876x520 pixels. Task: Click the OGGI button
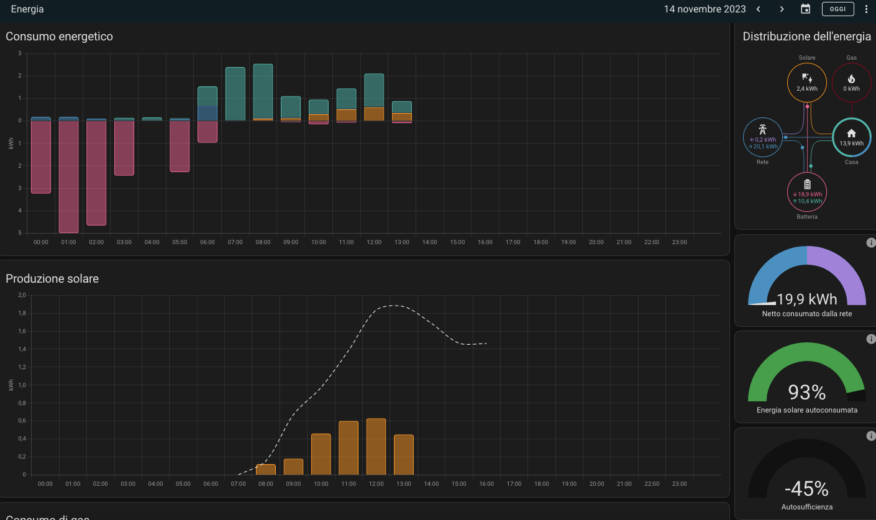[x=837, y=9]
